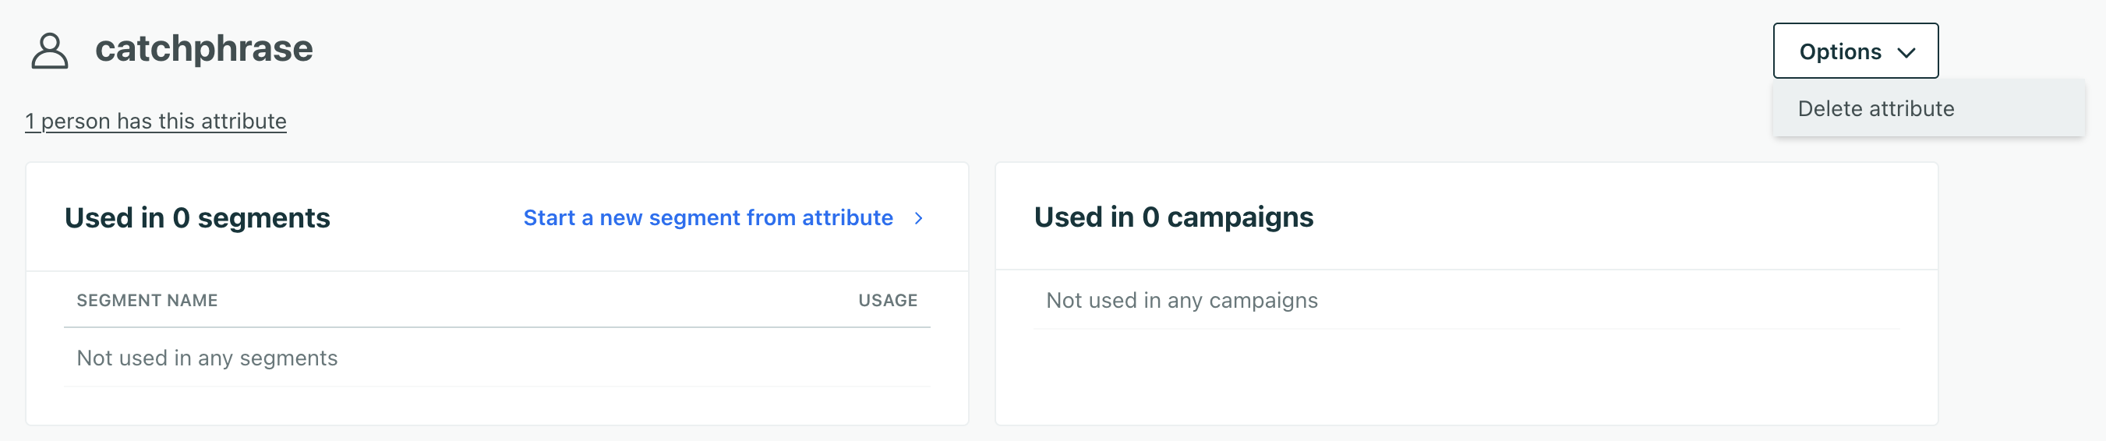Click blank header area left of Options button
The width and height of the screenshot is (2106, 441).
click(x=1063, y=51)
